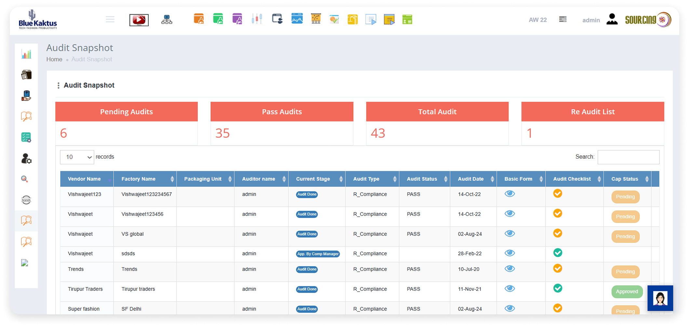
Task: Click the user settings gear sidebar icon
Action: (x=26, y=159)
